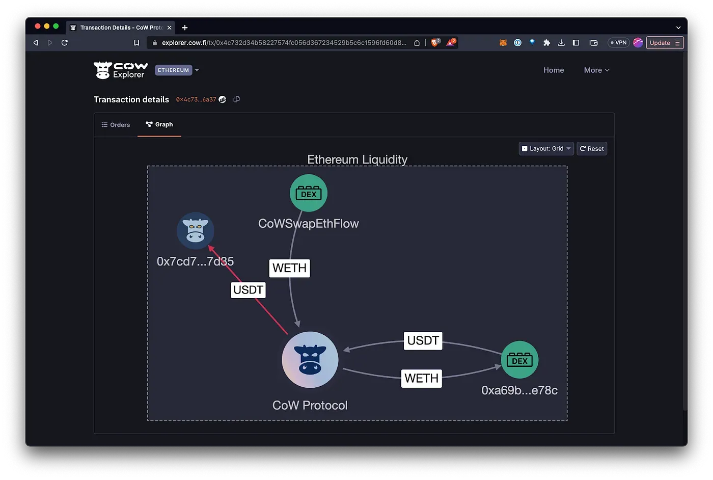
Task: Select the 0x7cd7...7d35 trader node
Action: click(x=196, y=231)
